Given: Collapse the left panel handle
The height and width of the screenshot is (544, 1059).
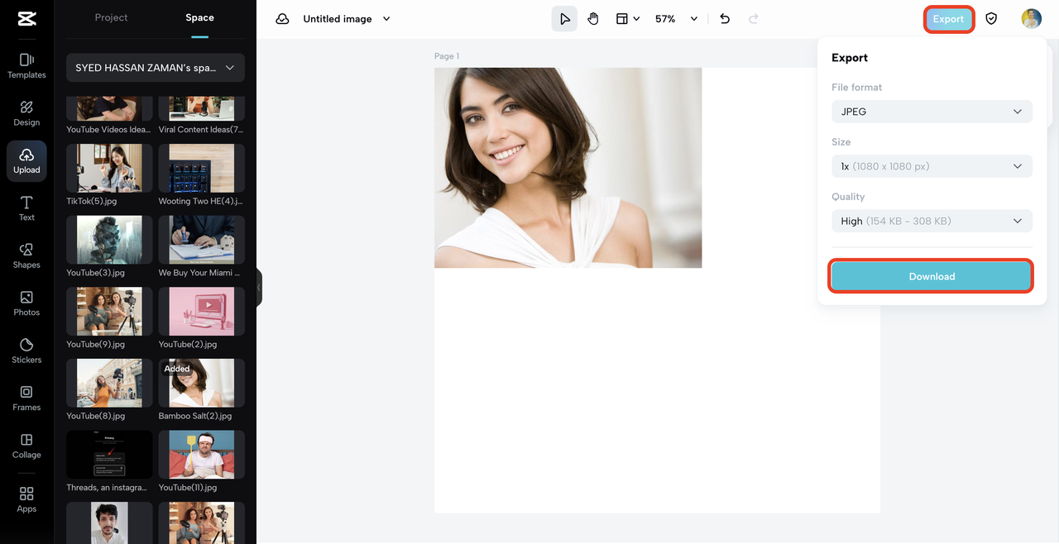Looking at the screenshot, I should click(x=258, y=288).
